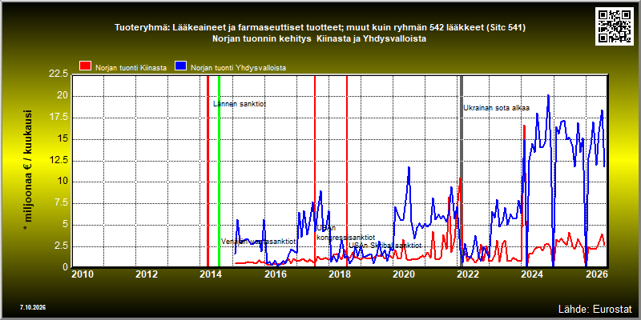Screen dimensions: 641x320
Task: Select the 'Norjan tuonti Yhdysvalloista' legend label
Action: [x=238, y=68]
